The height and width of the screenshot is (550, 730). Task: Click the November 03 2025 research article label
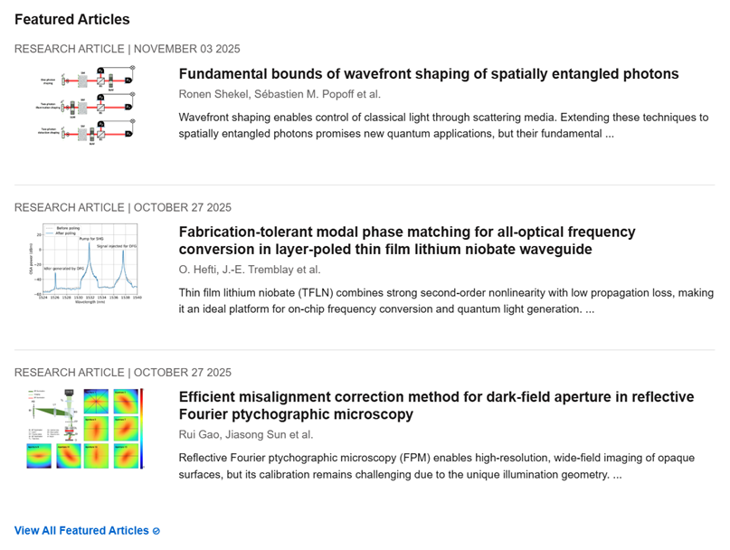click(x=128, y=49)
